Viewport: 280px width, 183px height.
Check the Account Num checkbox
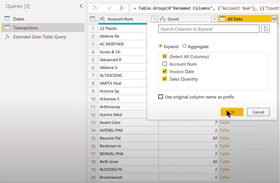coord(164,64)
